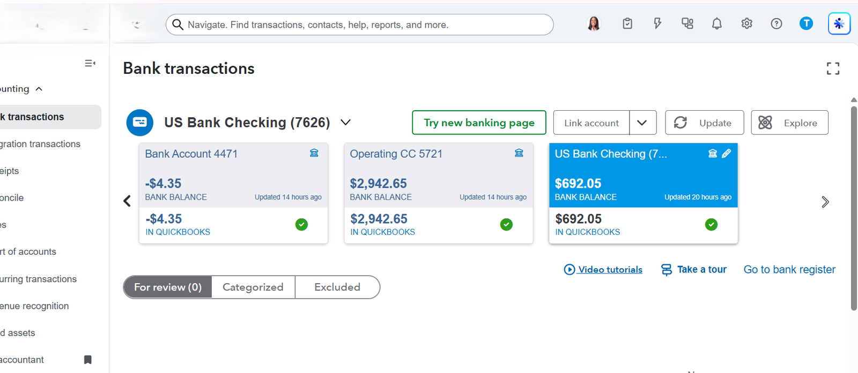Click the lightning bolt quick actions icon
Screen dimensions: 858x373
coord(657,24)
